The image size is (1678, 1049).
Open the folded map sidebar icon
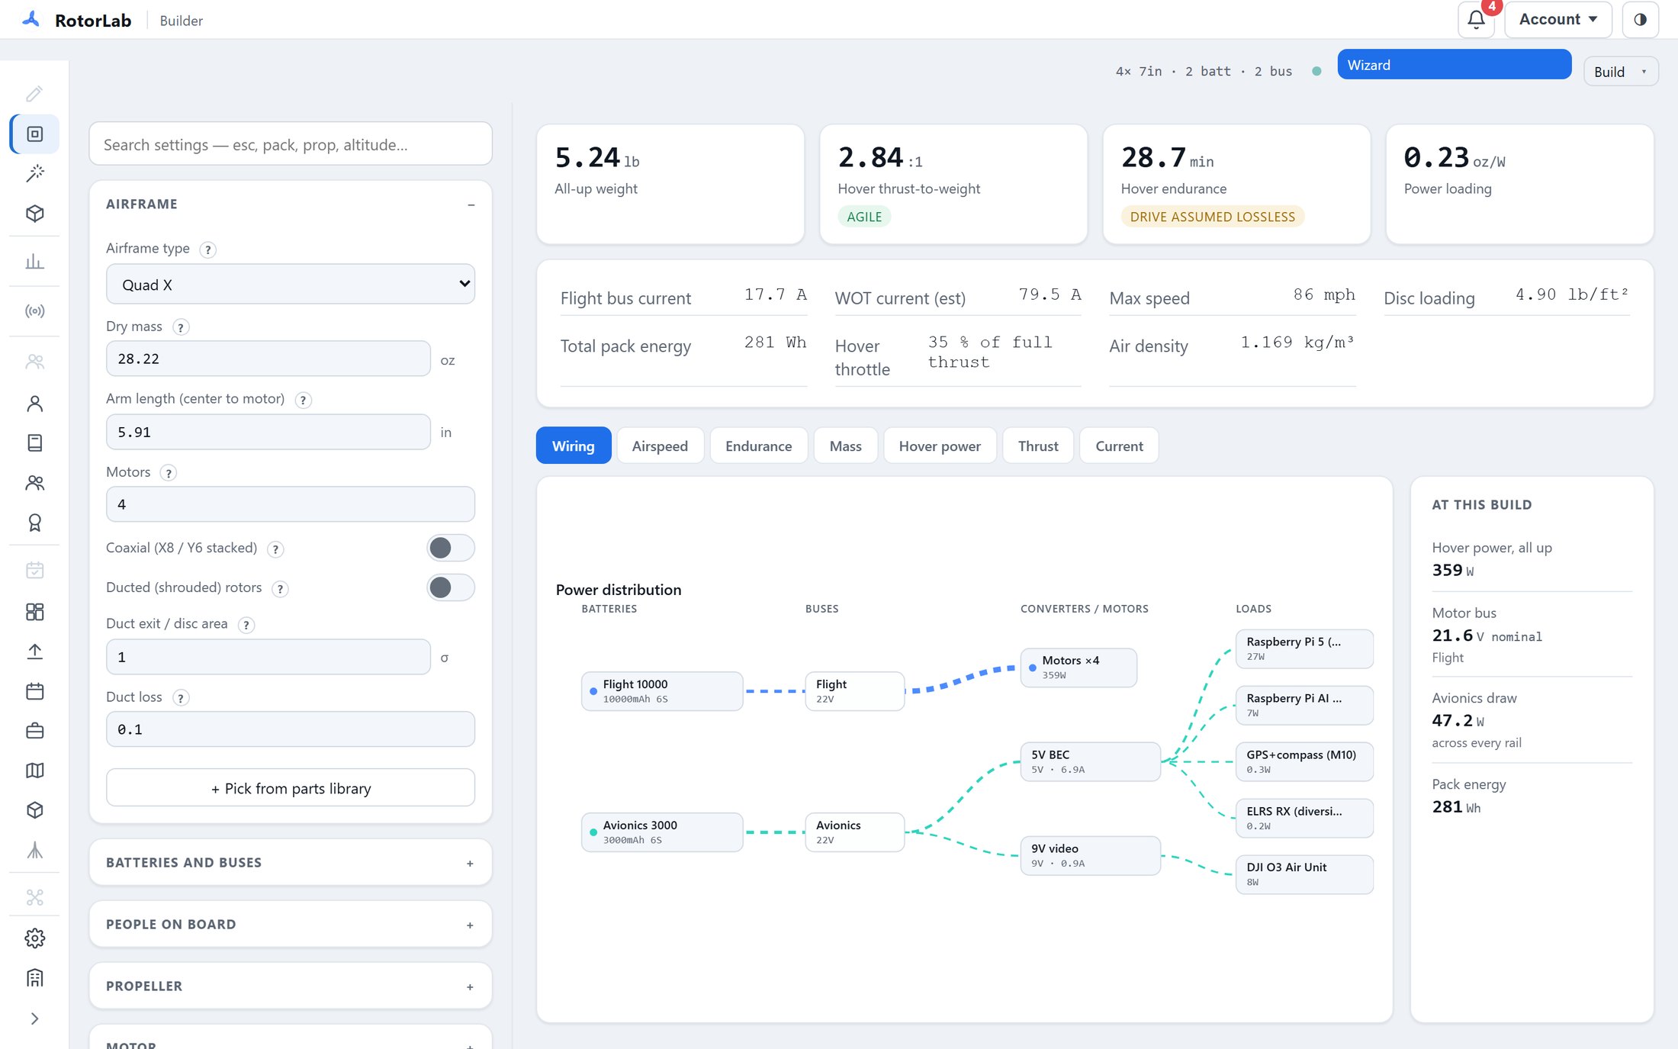tap(34, 771)
